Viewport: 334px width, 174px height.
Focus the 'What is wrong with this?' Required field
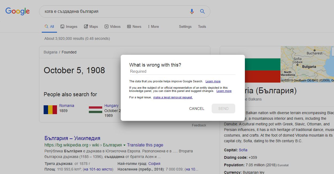point(182,71)
